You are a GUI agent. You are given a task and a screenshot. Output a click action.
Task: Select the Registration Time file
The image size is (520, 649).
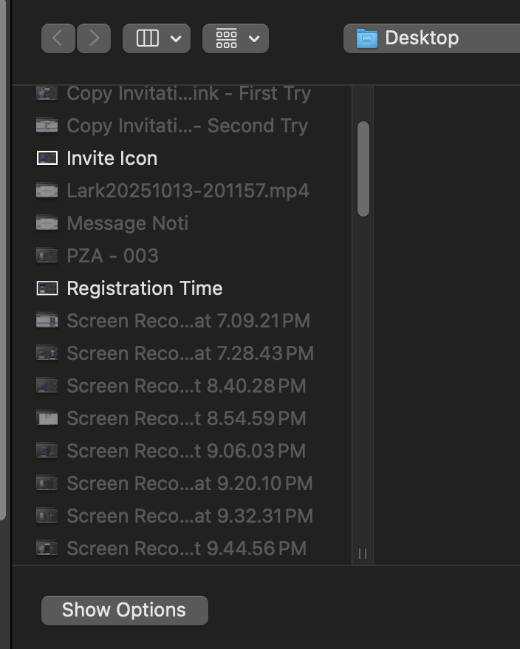click(145, 288)
